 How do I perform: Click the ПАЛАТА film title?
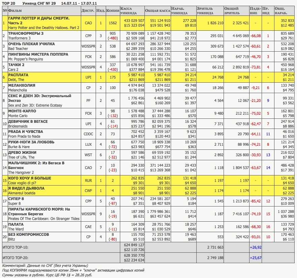coord(16,224)
